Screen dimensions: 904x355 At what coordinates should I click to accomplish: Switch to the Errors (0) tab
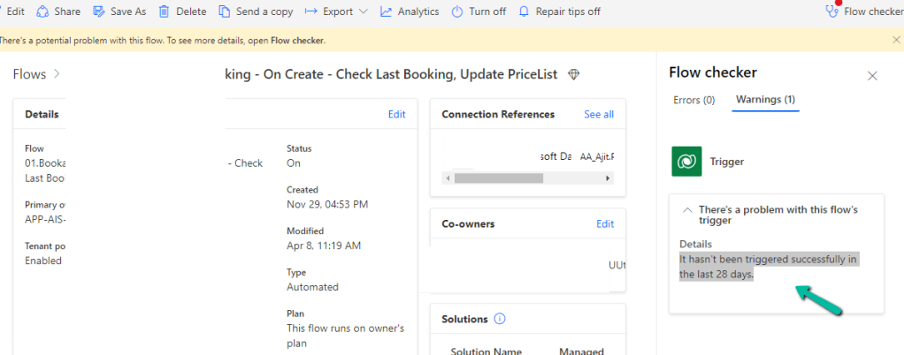694,100
